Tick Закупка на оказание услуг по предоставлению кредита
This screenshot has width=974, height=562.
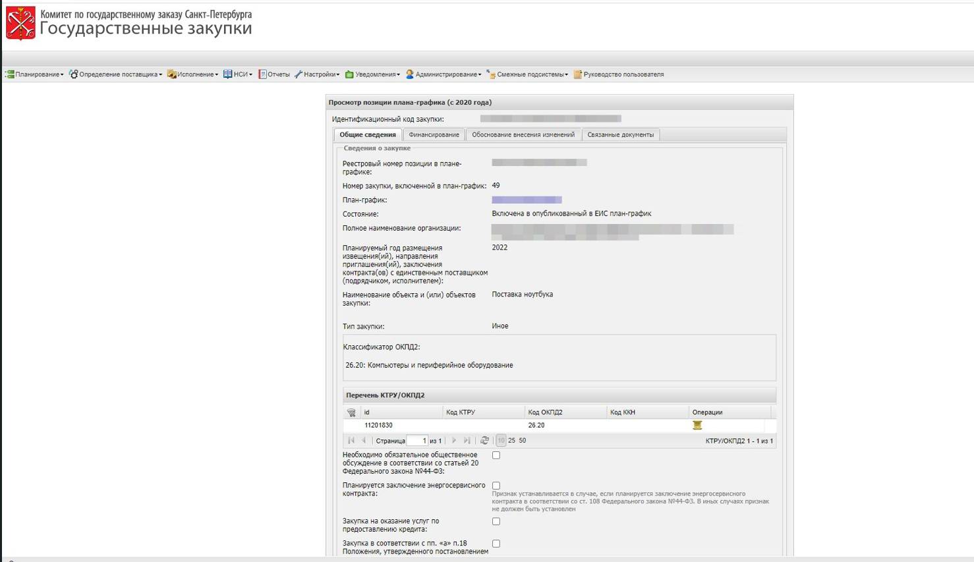click(496, 521)
